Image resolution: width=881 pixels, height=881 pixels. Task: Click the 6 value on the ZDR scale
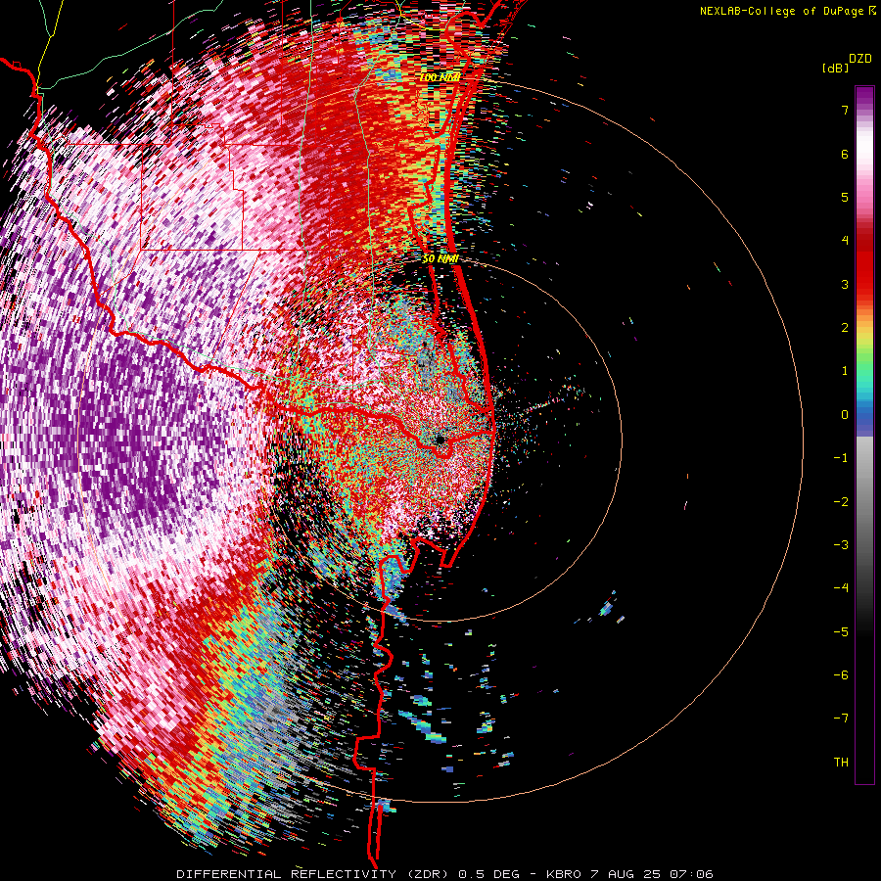pyautogui.click(x=845, y=154)
